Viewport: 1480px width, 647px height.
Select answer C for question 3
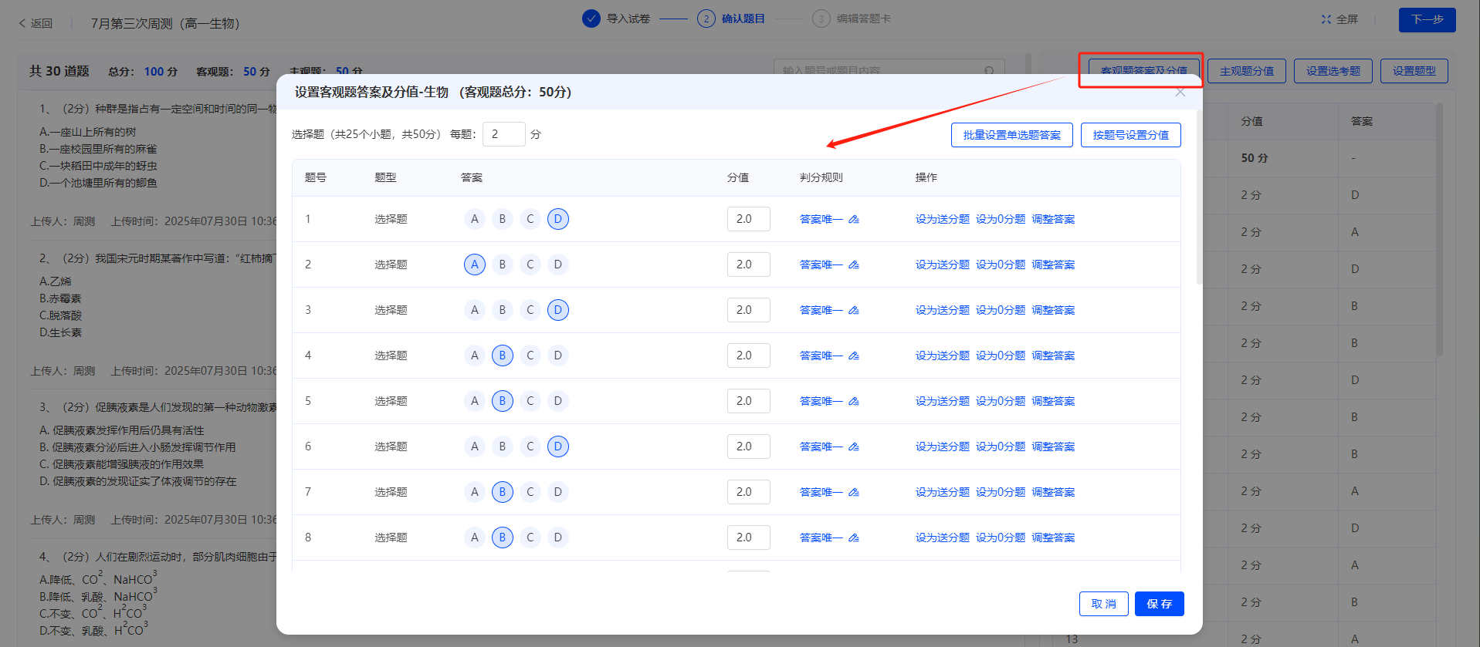(530, 310)
